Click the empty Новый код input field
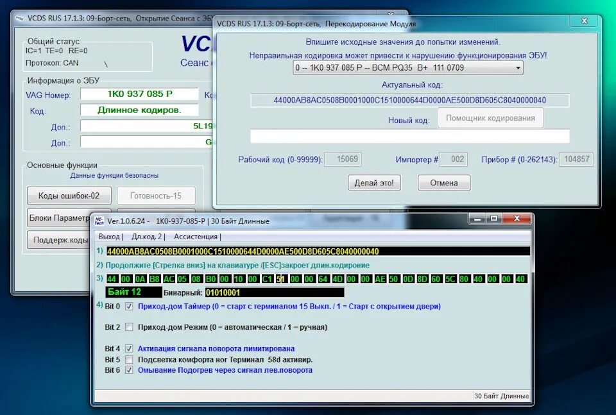This screenshot has height=415, width=616. point(410,136)
